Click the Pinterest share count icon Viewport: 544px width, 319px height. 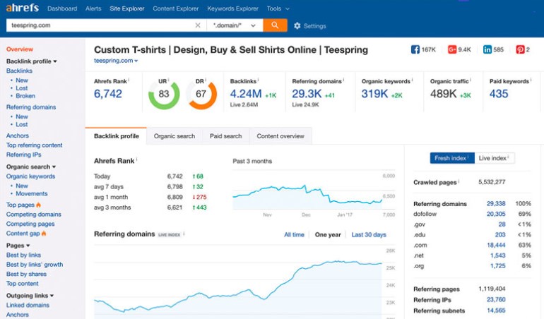(520, 49)
